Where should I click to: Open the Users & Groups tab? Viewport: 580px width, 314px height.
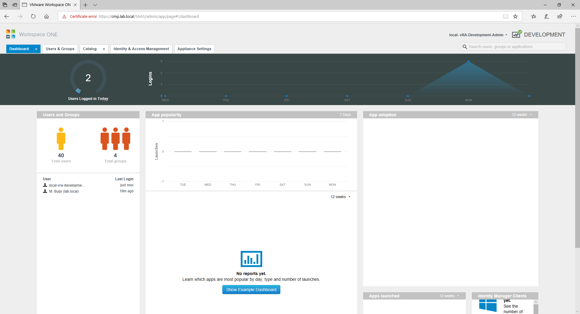[x=60, y=49]
